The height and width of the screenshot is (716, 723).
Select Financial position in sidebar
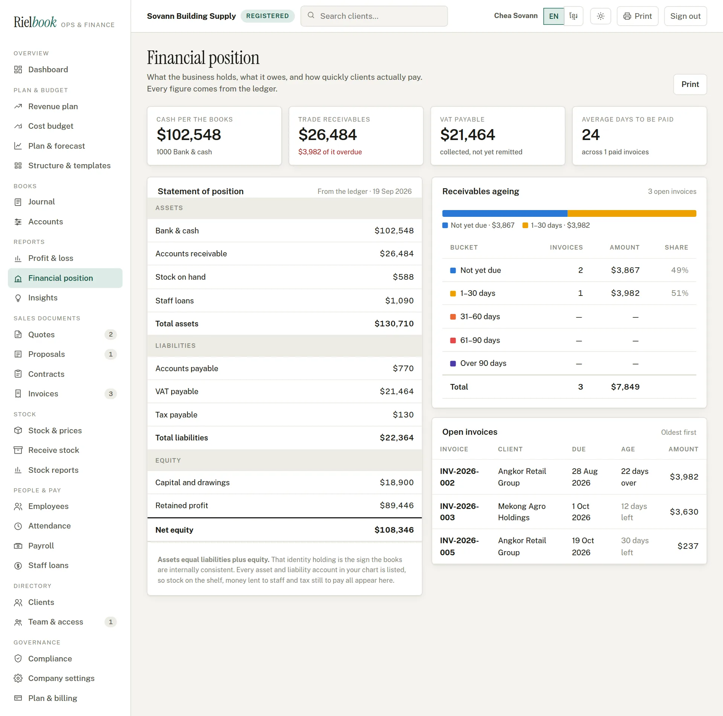pos(65,278)
